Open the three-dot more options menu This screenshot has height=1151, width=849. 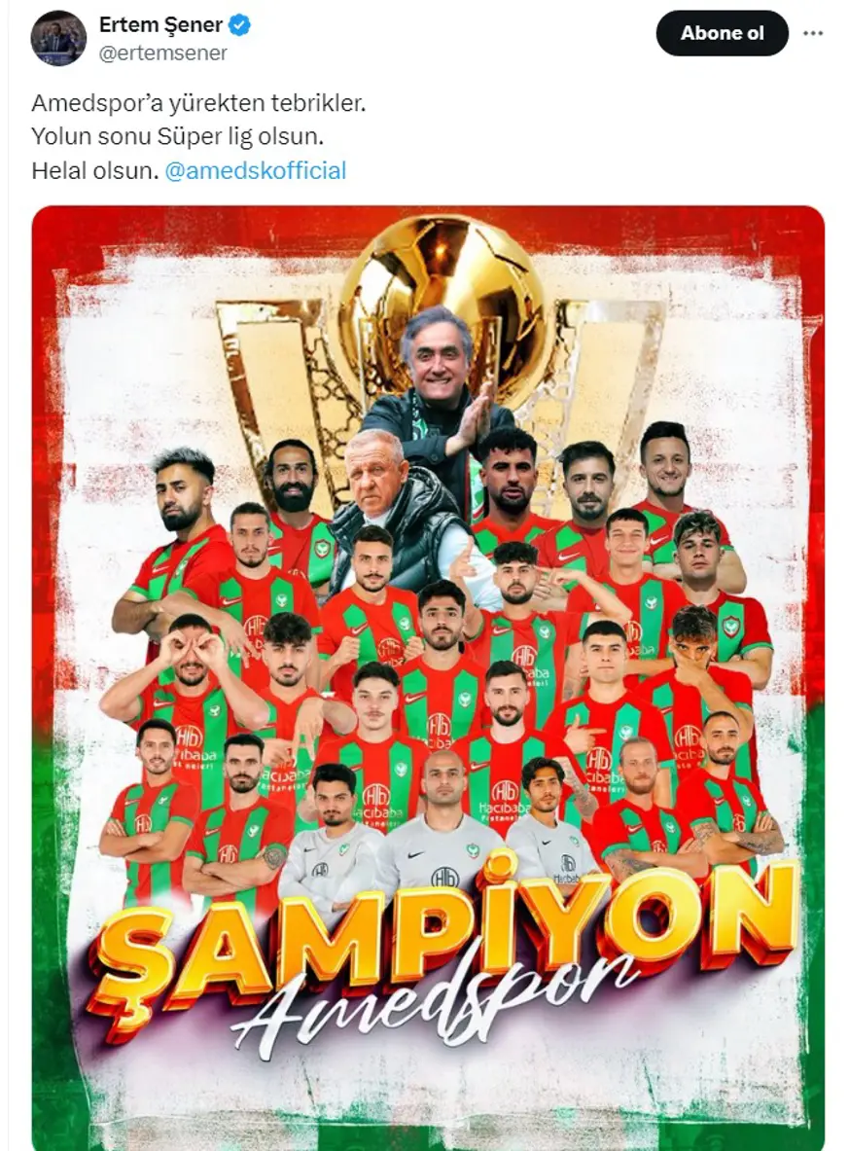click(813, 34)
